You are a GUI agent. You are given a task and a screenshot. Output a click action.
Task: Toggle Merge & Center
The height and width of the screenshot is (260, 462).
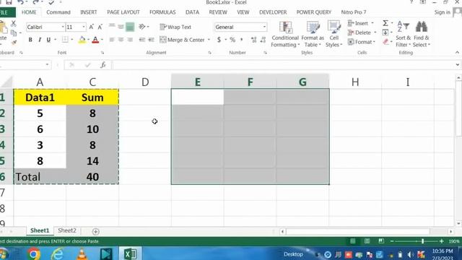coord(183,40)
